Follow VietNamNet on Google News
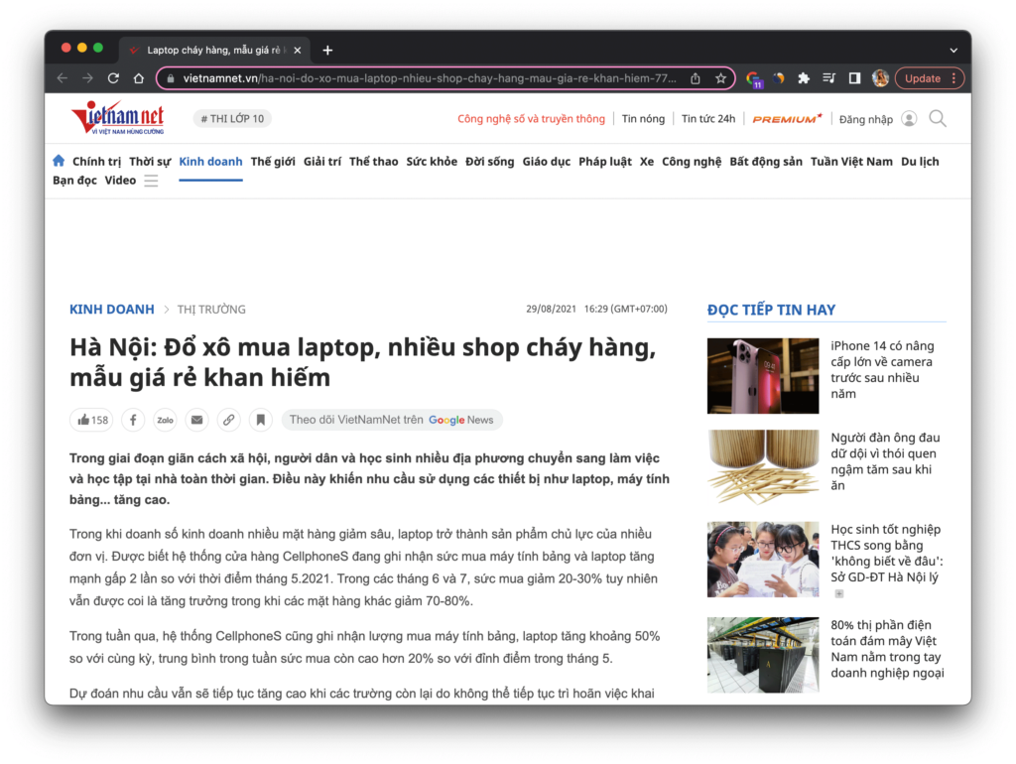1016x764 pixels. (392, 420)
